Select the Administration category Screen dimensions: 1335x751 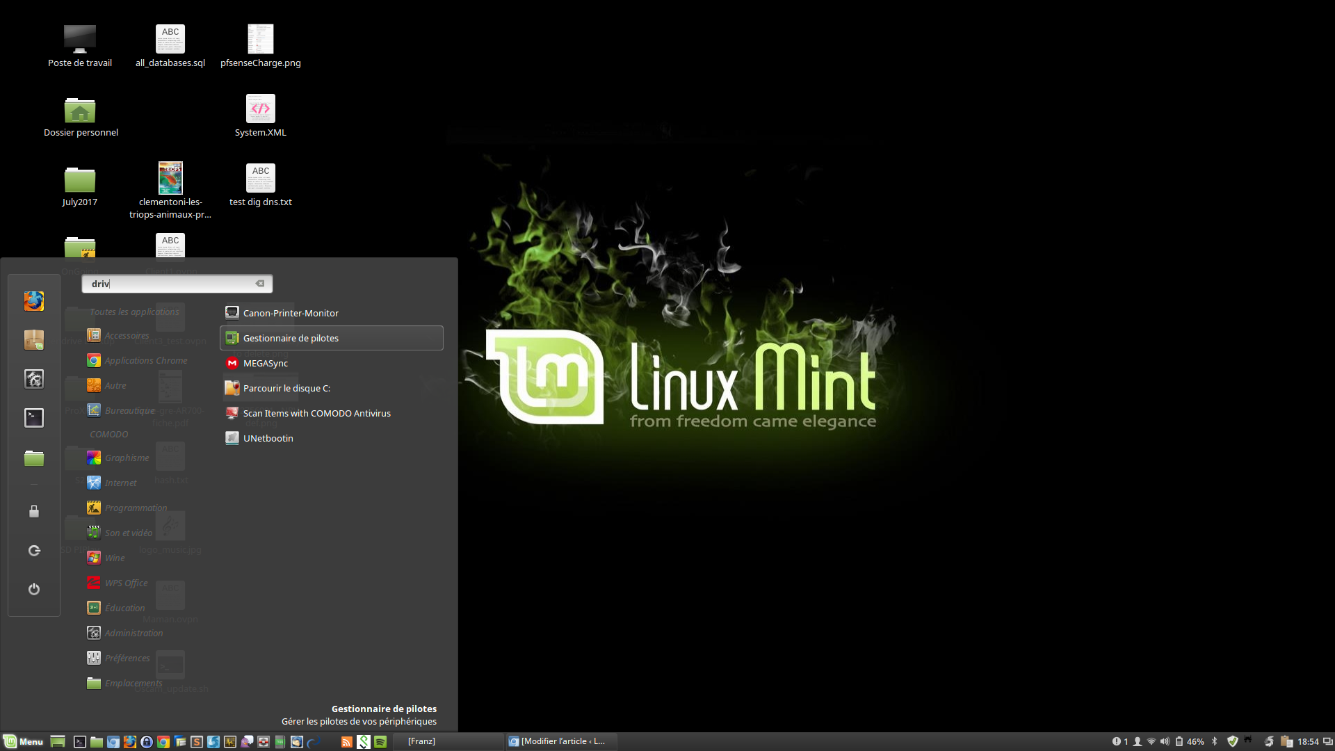tap(133, 633)
